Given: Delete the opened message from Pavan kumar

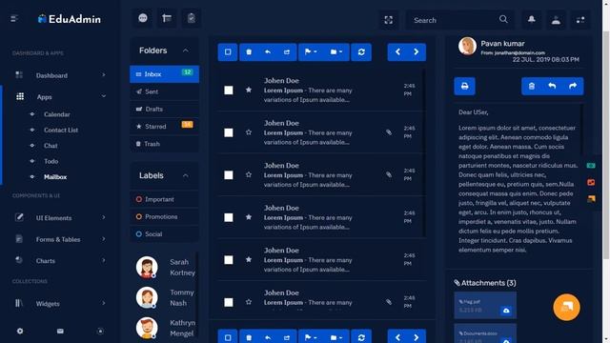Looking at the screenshot, I should pyautogui.click(x=532, y=86).
